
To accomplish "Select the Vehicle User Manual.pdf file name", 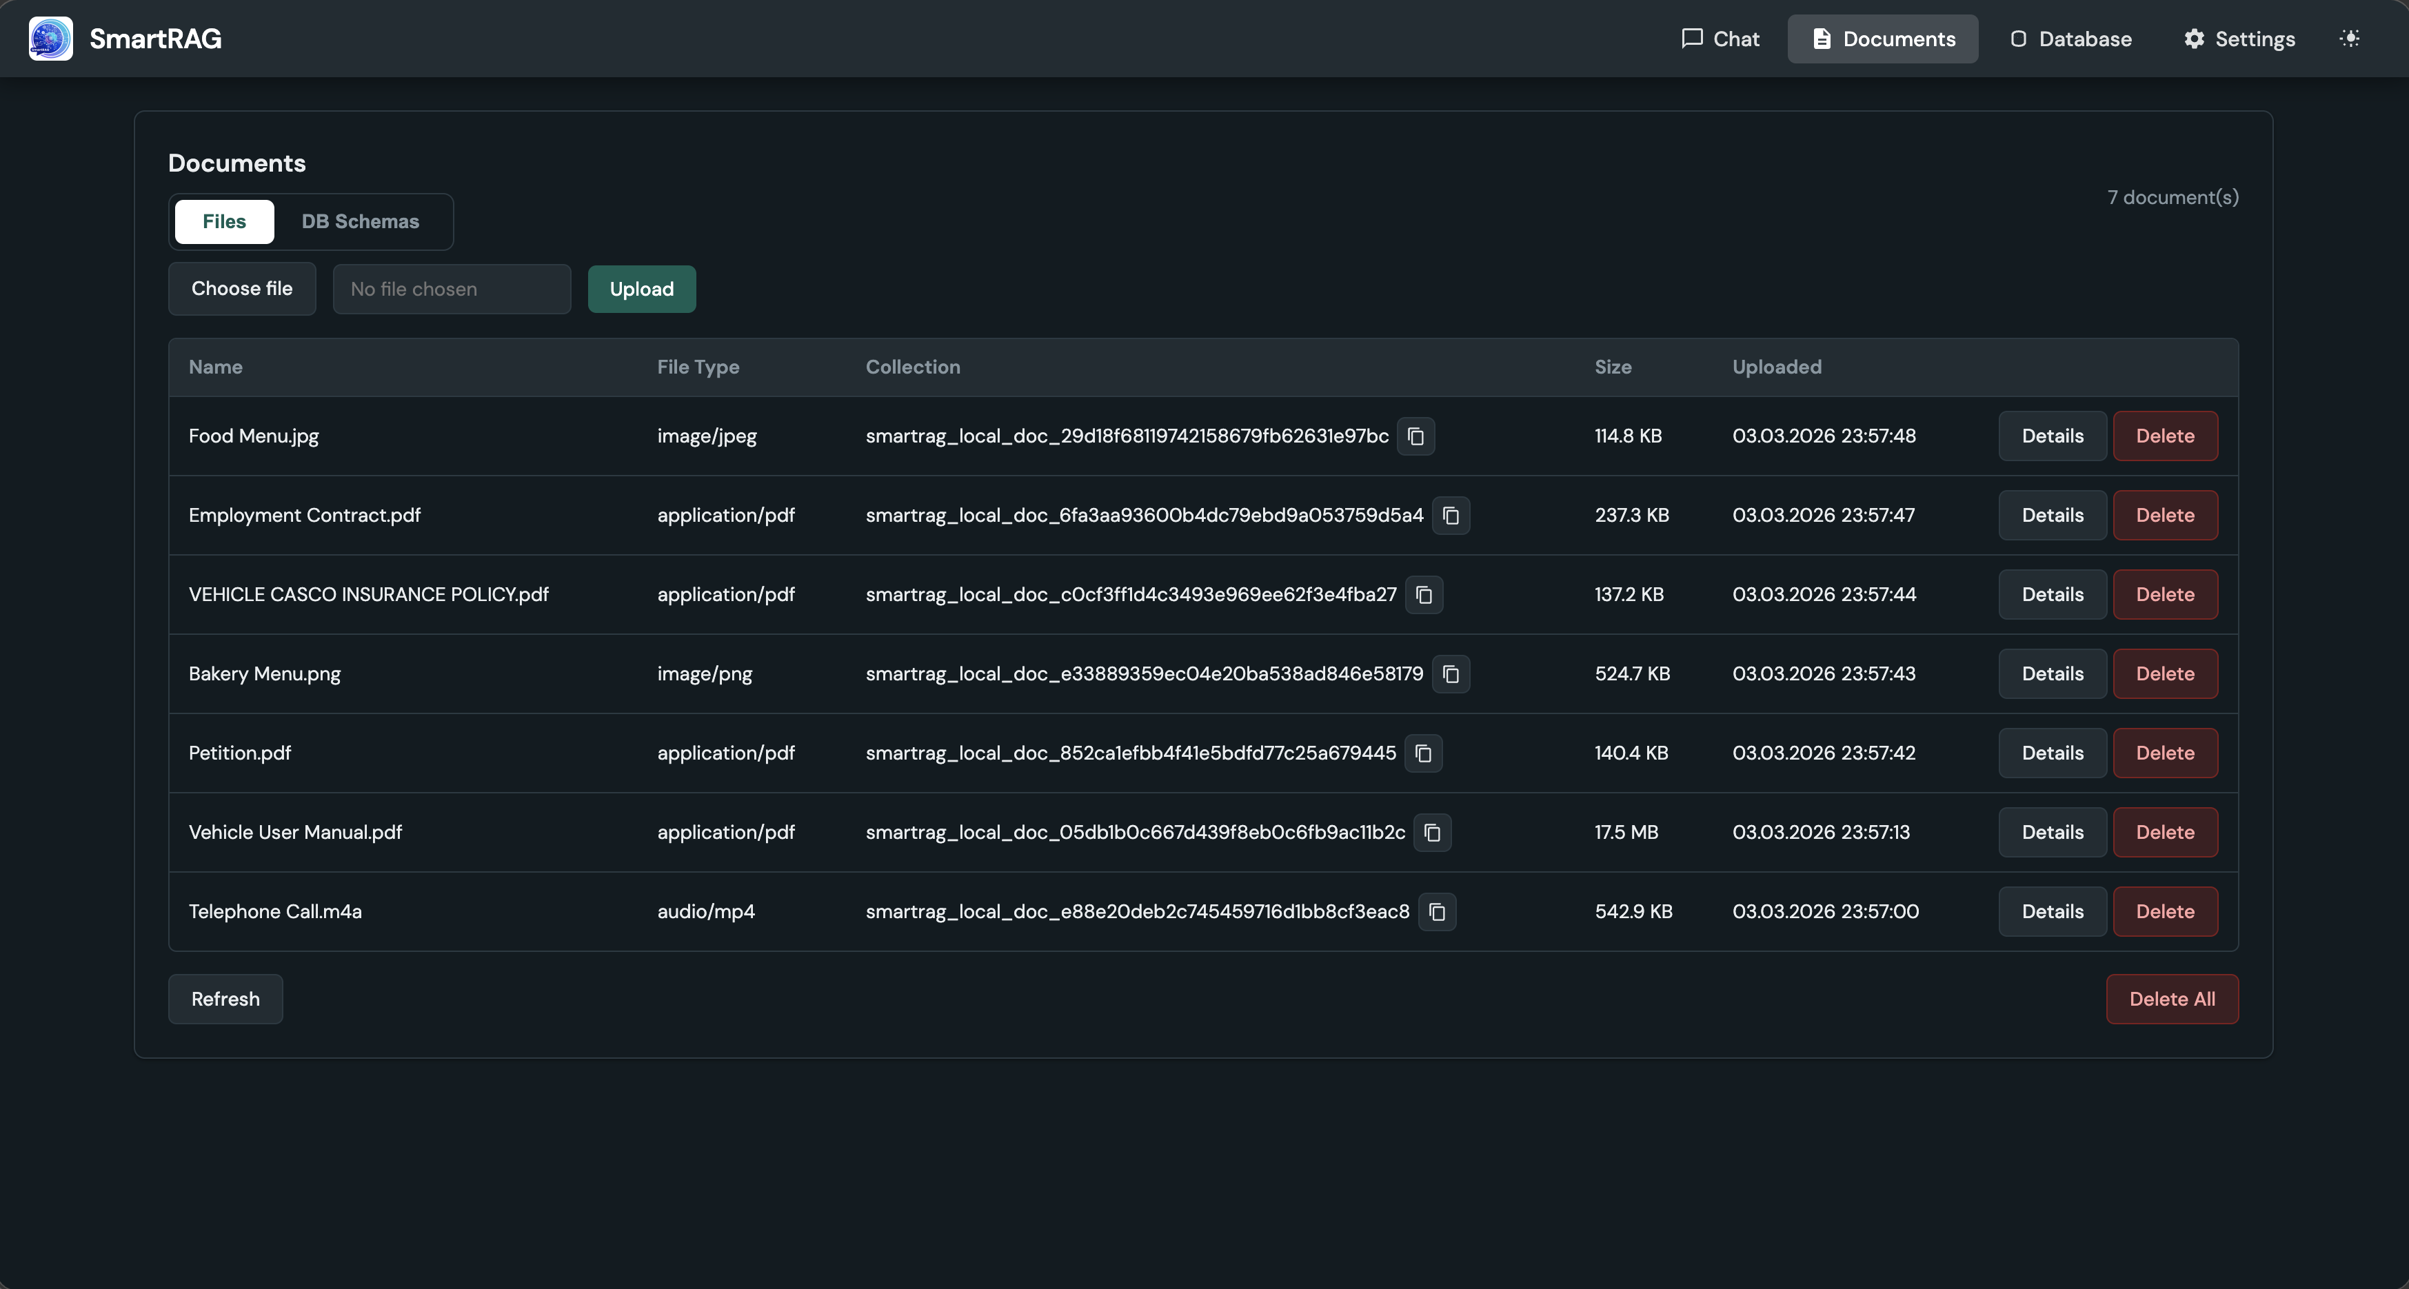I will click(296, 833).
